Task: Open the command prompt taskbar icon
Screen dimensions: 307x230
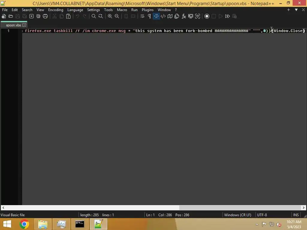Action: [80, 224]
